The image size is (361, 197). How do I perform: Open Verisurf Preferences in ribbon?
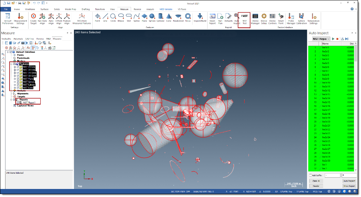pos(8,19)
